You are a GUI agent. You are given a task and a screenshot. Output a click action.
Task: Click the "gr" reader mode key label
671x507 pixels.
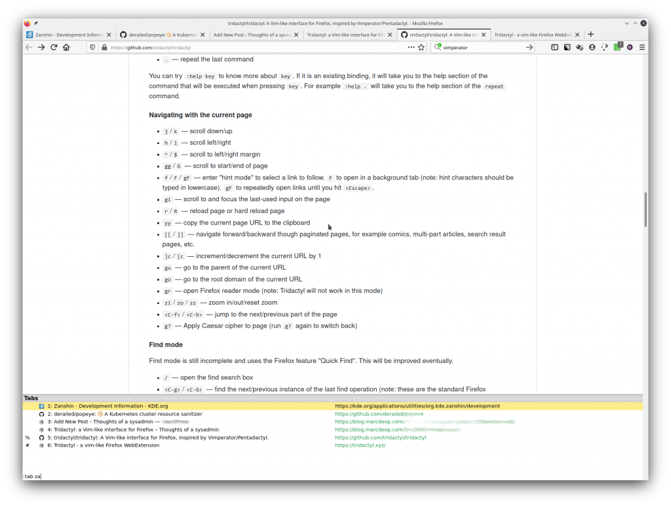pos(167,291)
